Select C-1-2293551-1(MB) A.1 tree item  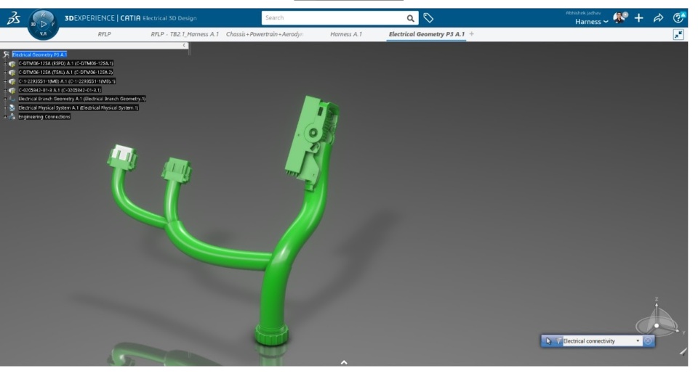67,81
